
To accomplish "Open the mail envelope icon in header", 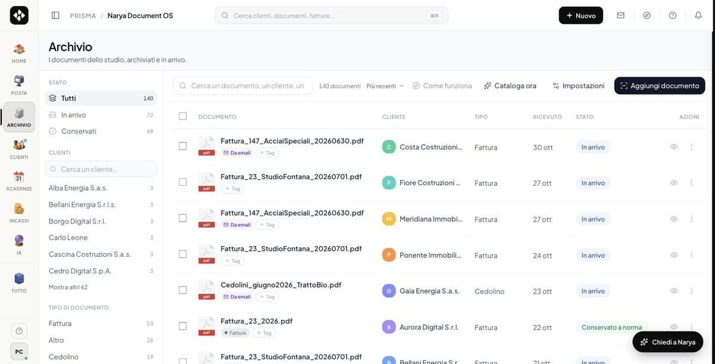I will coord(621,15).
